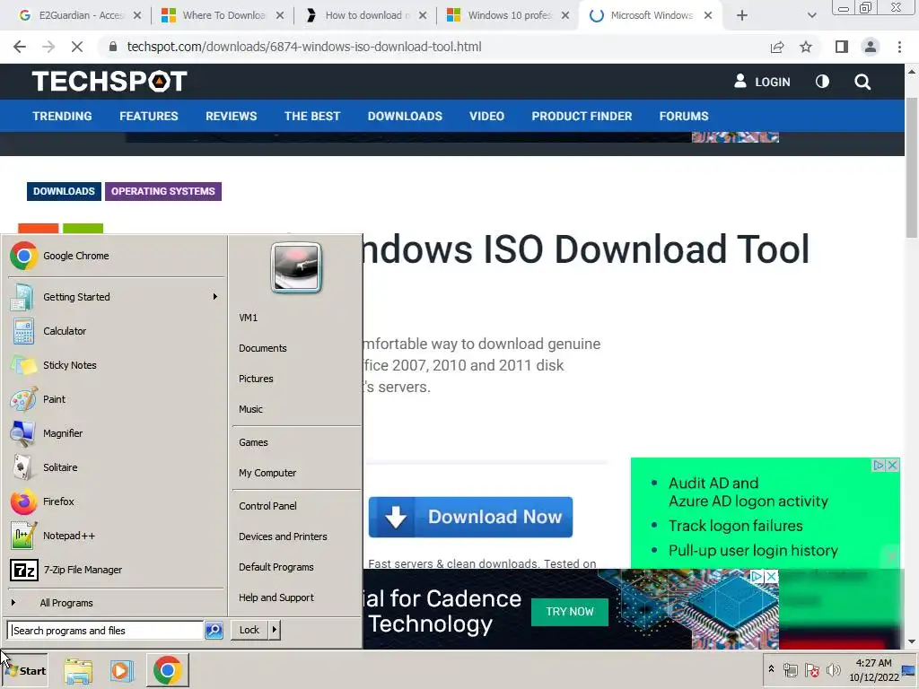The width and height of the screenshot is (919, 689).
Task: Open Devices and Printers
Action: [283, 536]
